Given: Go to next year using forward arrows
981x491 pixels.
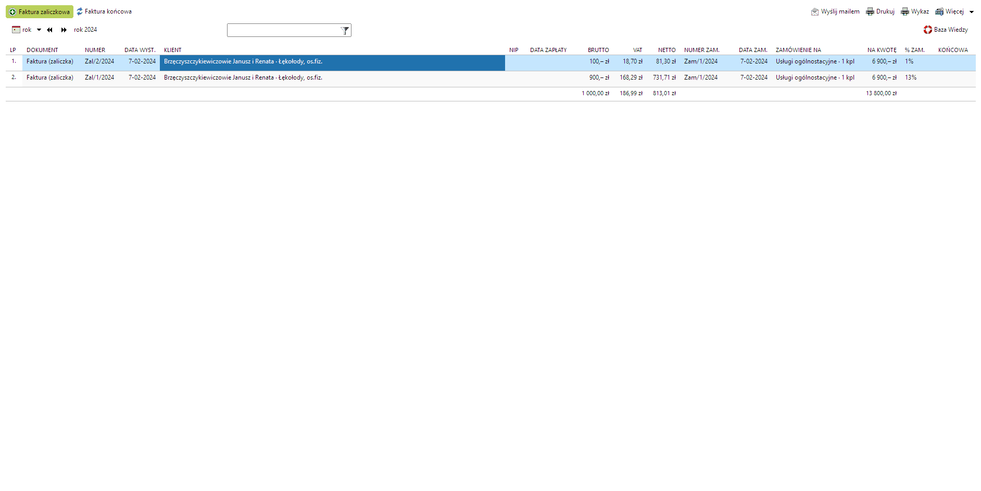Looking at the screenshot, I should (x=64, y=30).
